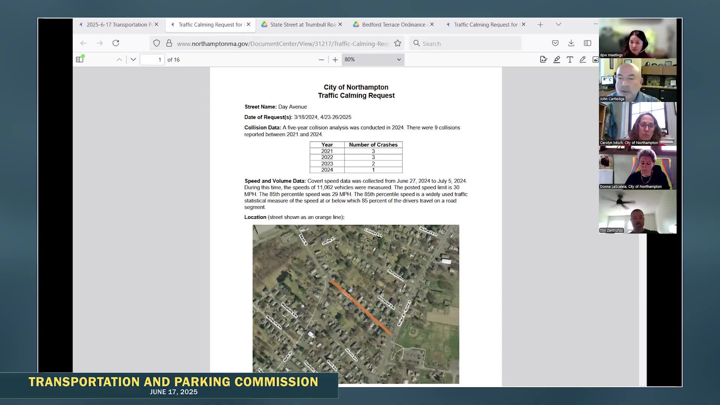Click the PDF page number field

152,60
